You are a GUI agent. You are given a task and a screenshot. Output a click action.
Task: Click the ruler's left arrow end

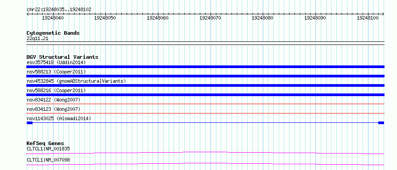(x=28, y=14)
